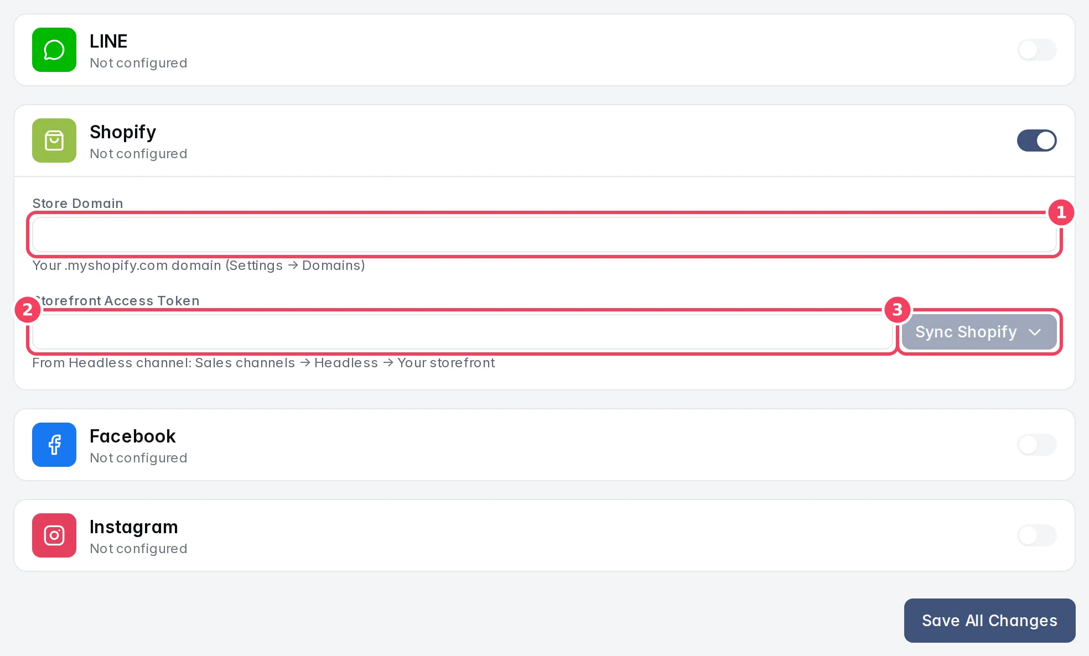
Task: Click the Instagram card title
Action: click(134, 527)
